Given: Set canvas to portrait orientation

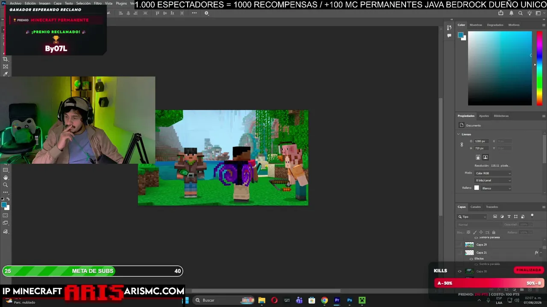Looking at the screenshot, I should click(x=478, y=157).
